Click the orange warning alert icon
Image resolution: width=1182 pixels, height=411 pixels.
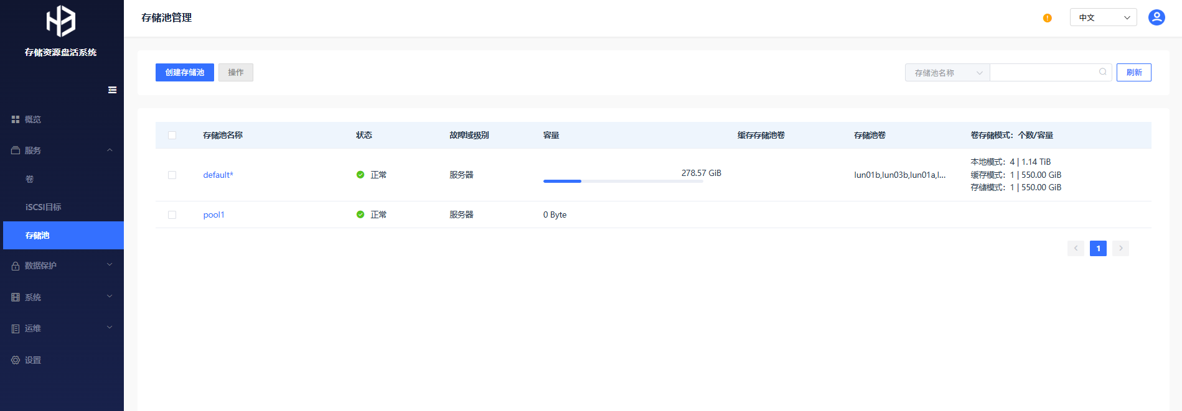pos(1048,18)
